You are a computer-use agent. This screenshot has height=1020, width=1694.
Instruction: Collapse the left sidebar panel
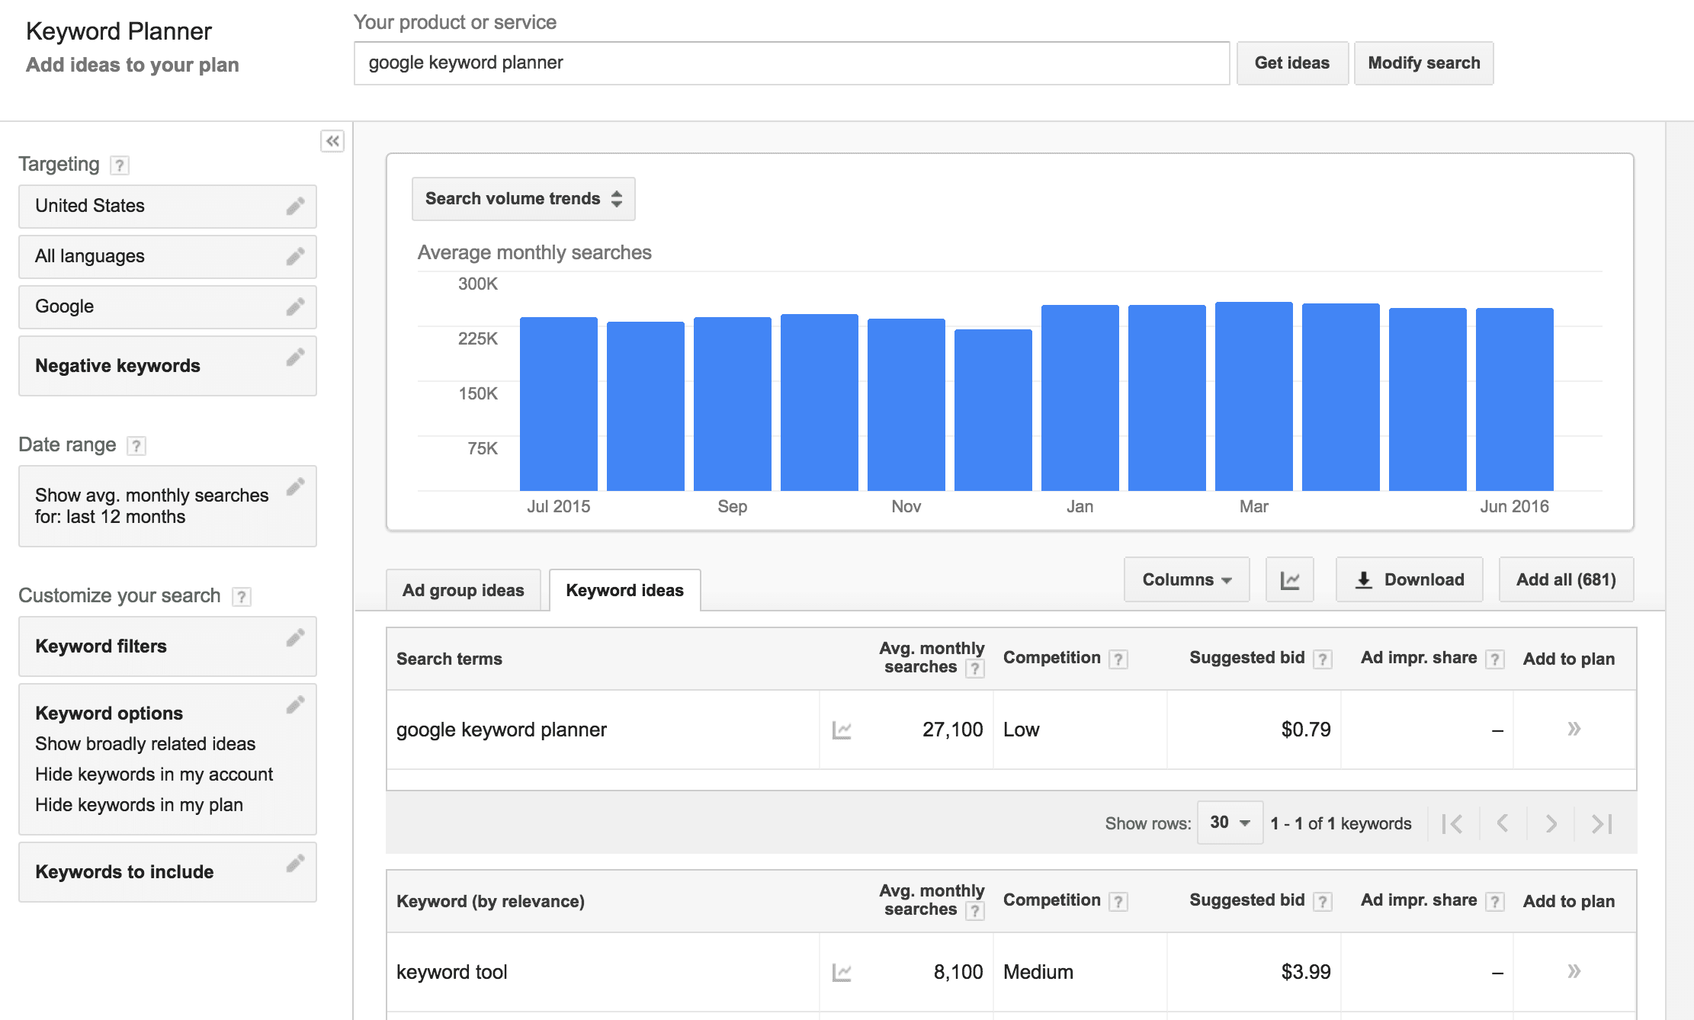pyautogui.click(x=332, y=141)
